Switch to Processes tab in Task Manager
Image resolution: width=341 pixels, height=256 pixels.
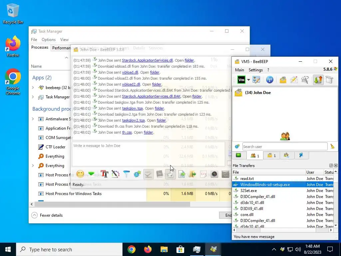40,47
